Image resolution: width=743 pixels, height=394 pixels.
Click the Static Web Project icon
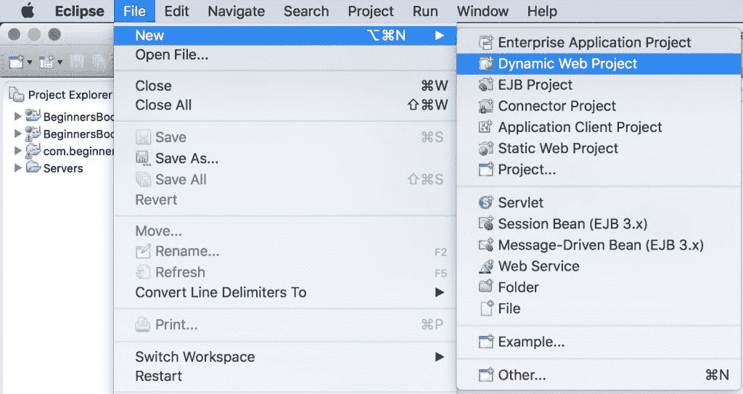click(x=485, y=149)
